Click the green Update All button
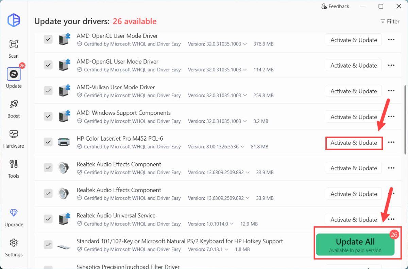Viewport: 408px width, 269px height. coord(355,245)
